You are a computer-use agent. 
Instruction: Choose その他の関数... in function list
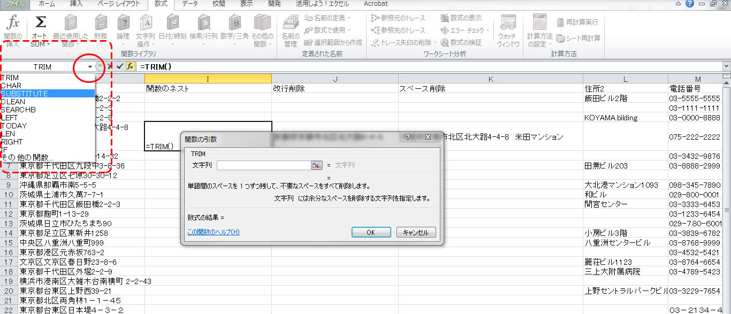pos(27,158)
